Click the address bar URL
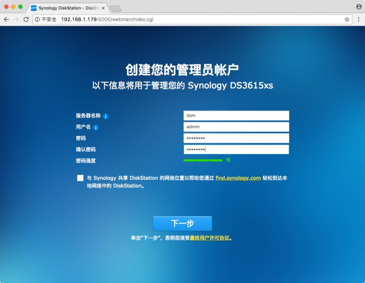The image size is (365, 283). 107,20
